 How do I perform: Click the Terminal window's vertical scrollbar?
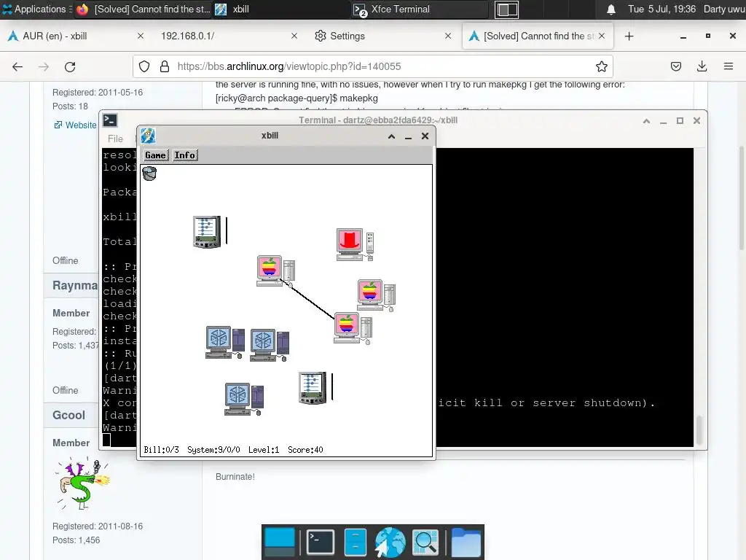[x=700, y=429]
